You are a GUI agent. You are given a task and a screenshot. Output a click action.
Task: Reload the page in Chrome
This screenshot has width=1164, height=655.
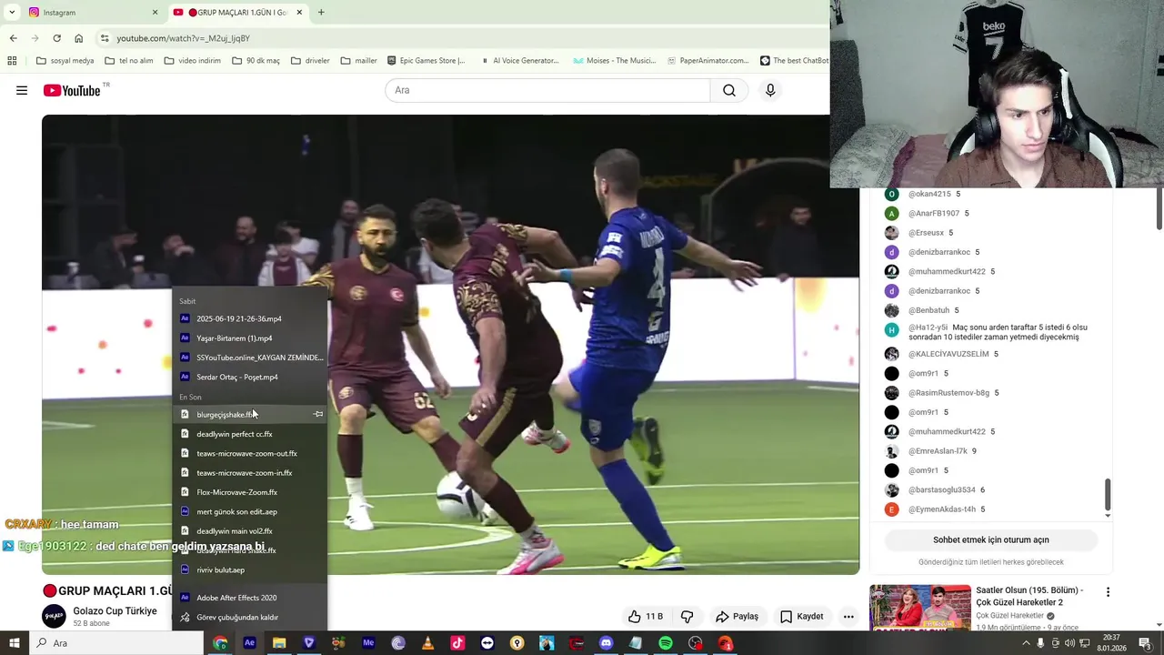56,38
